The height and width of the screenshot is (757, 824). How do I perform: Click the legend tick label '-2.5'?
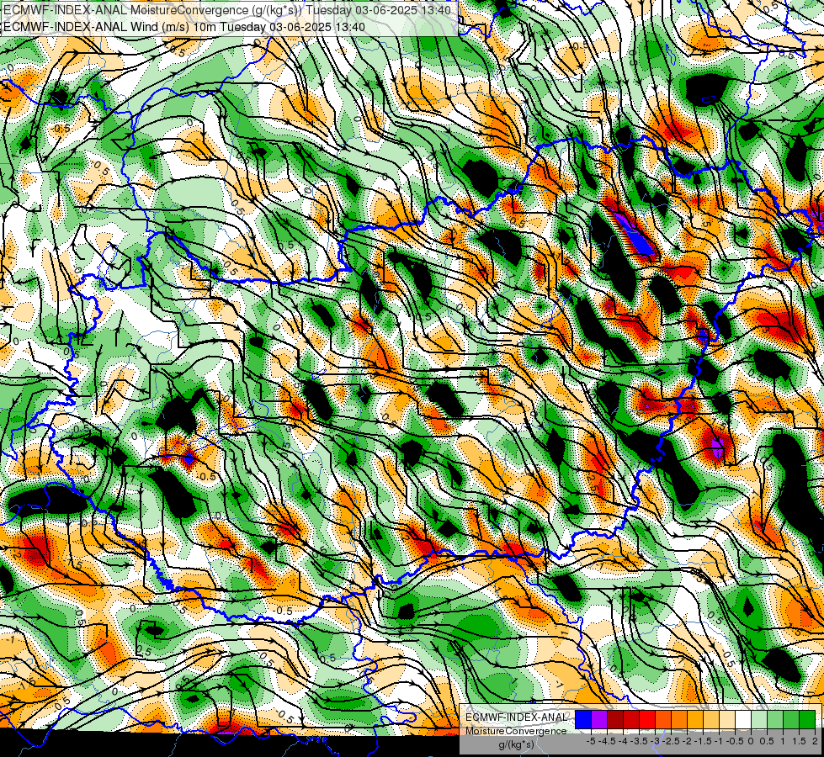pos(671,741)
